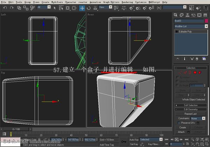210x147 pixels.
Task: Enable By Vertex checkbox
Action: pos(177,77)
